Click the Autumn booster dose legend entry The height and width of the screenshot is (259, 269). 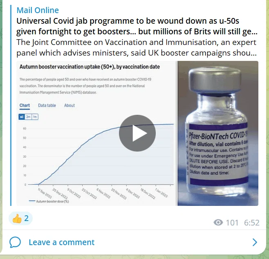coord(49,201)
